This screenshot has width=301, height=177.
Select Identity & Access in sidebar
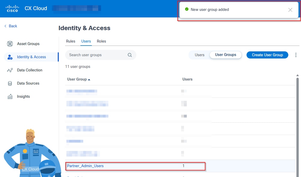tap(31, 57)
